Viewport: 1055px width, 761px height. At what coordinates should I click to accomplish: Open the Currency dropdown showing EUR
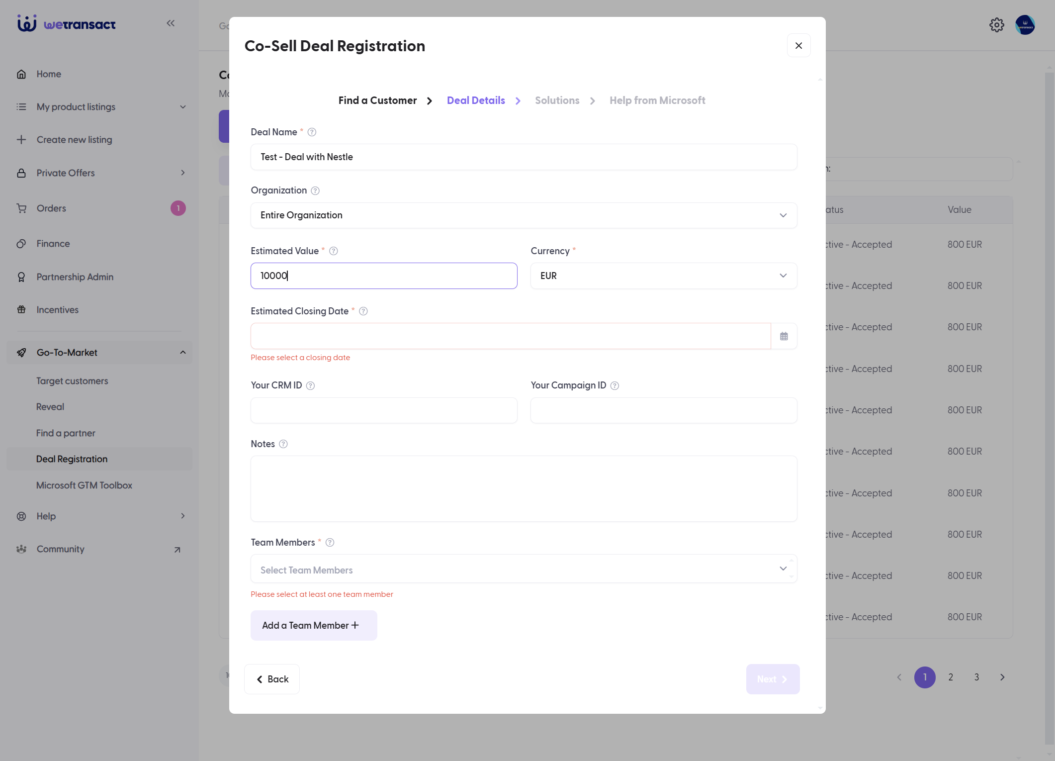[664, 276]
